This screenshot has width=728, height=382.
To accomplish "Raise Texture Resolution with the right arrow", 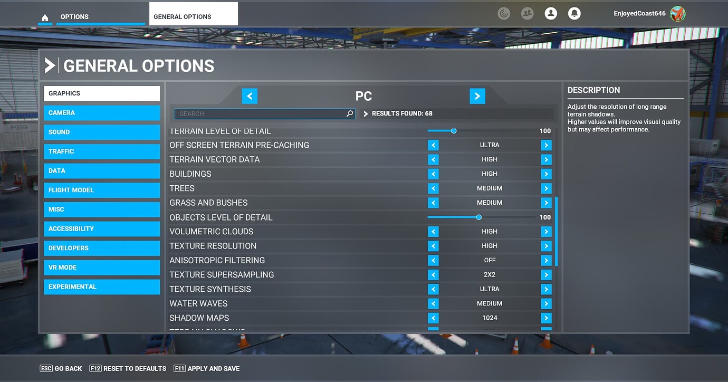I will [x=546, y=245].
